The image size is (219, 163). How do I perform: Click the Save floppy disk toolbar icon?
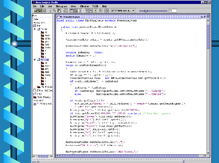pyautogui.click(x=39, y=11)
